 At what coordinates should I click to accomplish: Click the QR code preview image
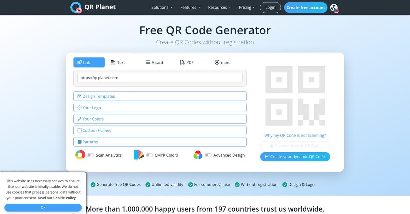point(295,96)
